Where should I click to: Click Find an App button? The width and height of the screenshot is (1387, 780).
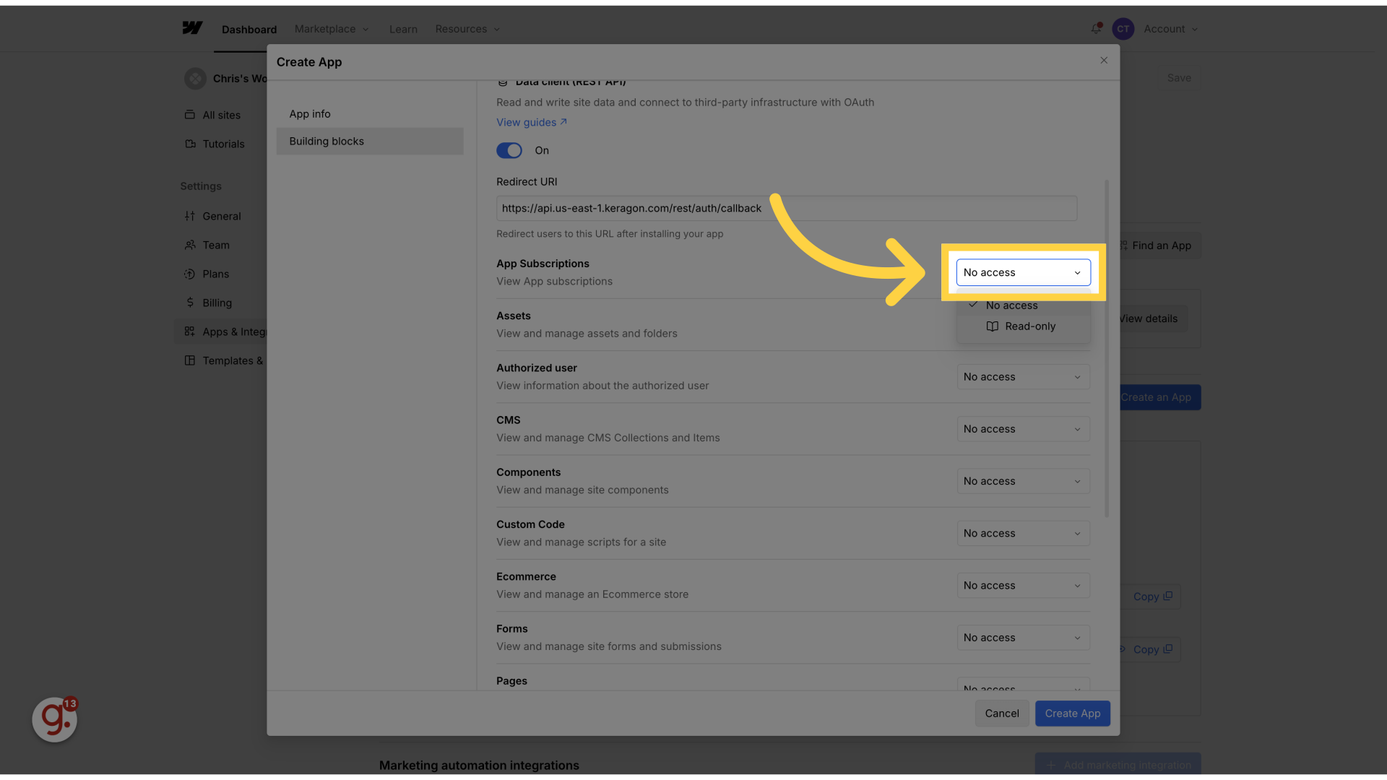(1160, 246)
